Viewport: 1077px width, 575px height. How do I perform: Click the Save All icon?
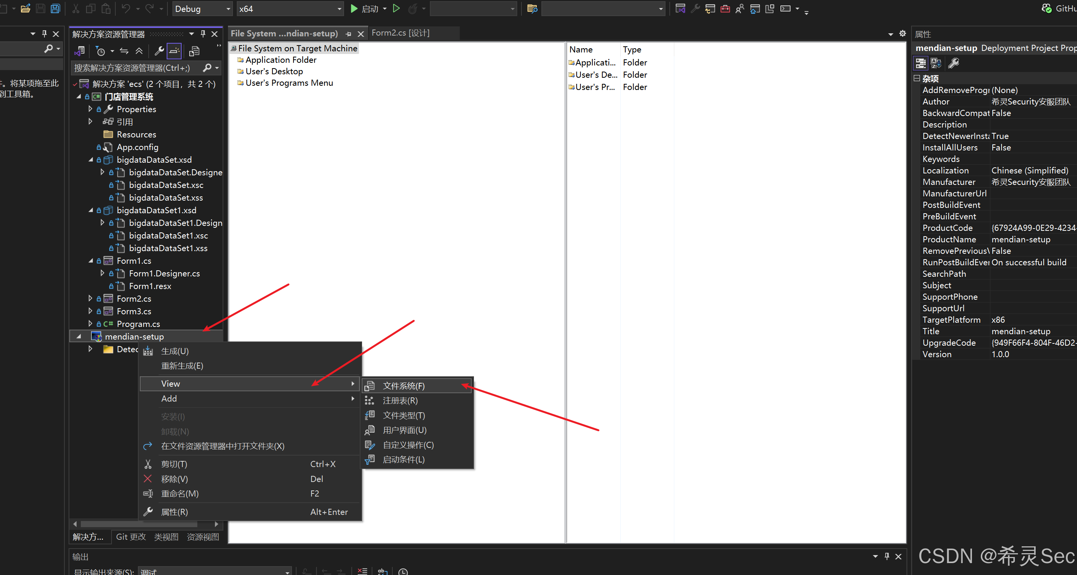(55, 9)
